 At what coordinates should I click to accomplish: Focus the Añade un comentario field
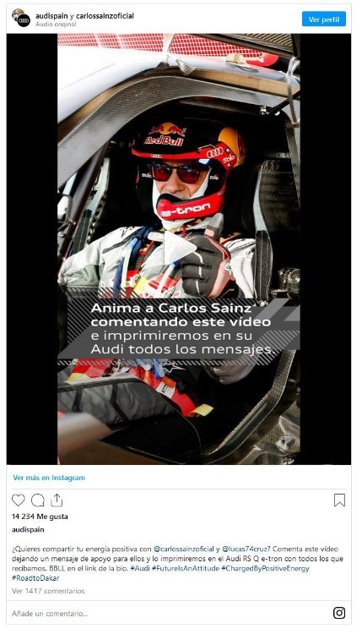pos(170,614)
